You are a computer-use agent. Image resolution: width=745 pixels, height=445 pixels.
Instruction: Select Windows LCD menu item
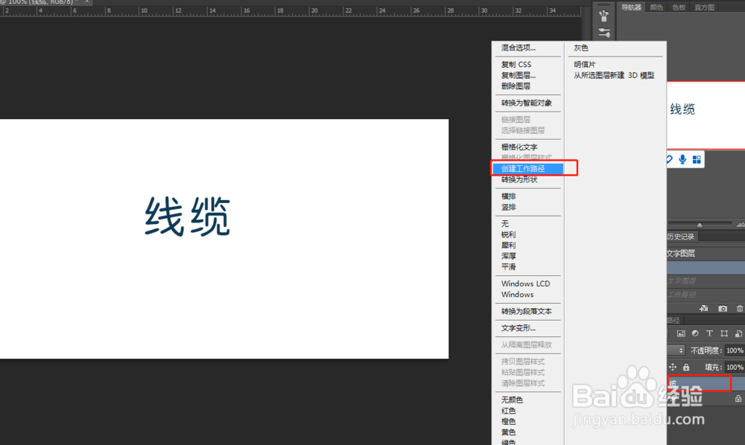525,284
